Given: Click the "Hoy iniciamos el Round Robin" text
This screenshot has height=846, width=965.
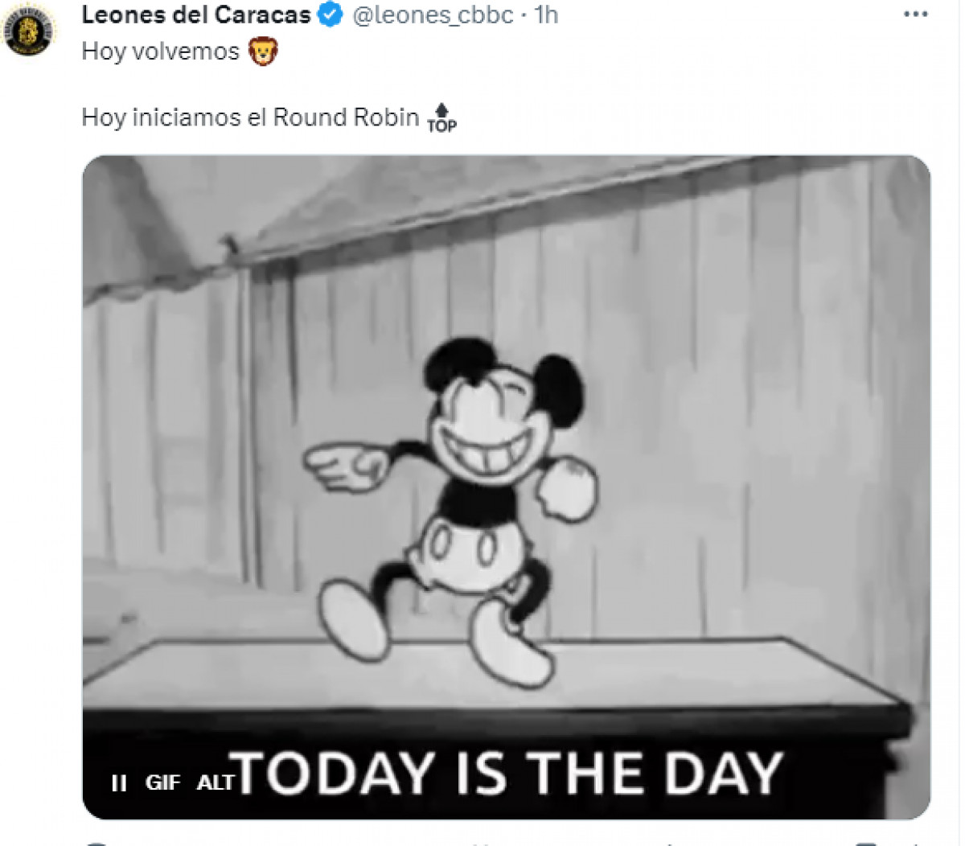Looking at the screenshot, I should (250, 117).
